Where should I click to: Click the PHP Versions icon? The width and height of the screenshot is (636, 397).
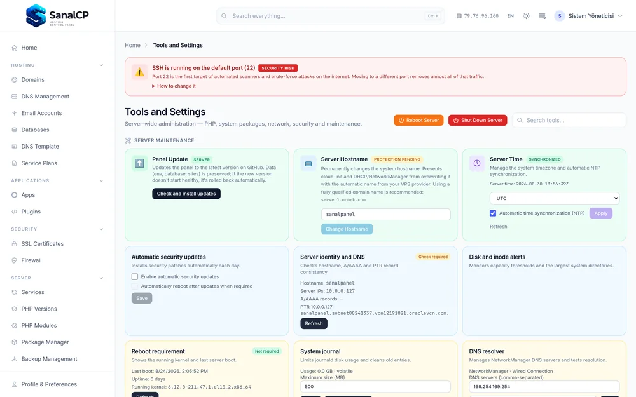point(14,309)
